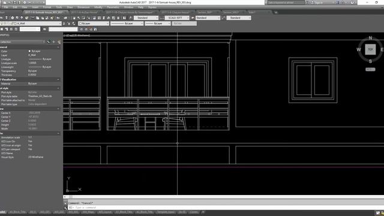Open the WCS dropdown below ViewCube

(x=370, y=70)
